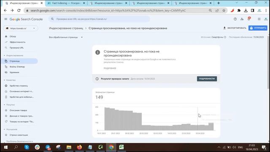Open Firefox from the taskbar
This screenshot has height=152, width=270.
click(79, 147)
